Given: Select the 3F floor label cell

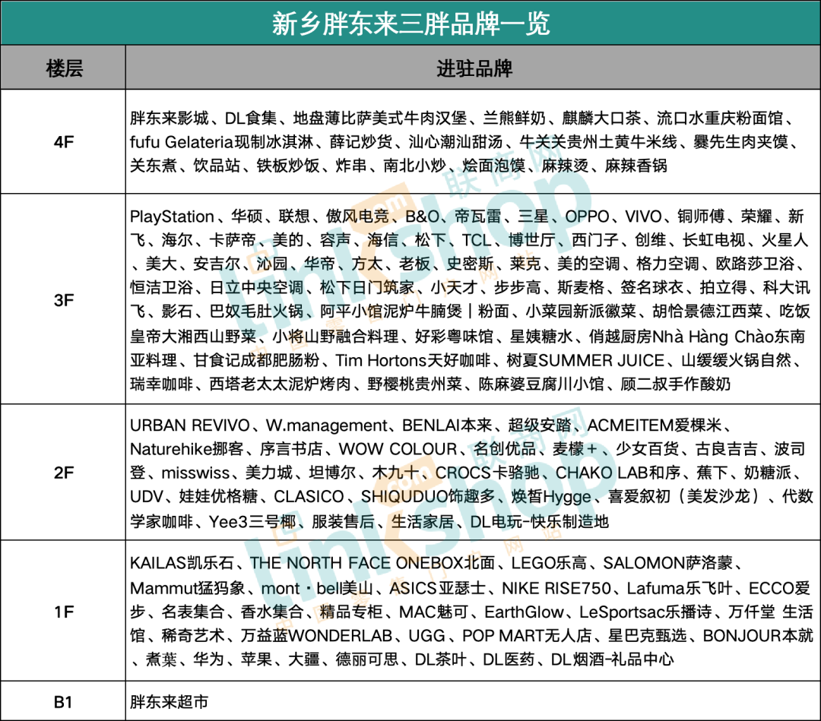Looking at the screenshot, I should point(63,300).
